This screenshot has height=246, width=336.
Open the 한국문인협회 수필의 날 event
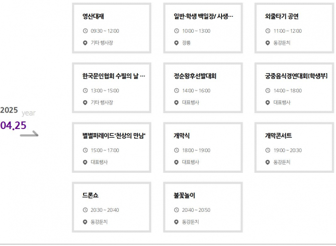112,88
